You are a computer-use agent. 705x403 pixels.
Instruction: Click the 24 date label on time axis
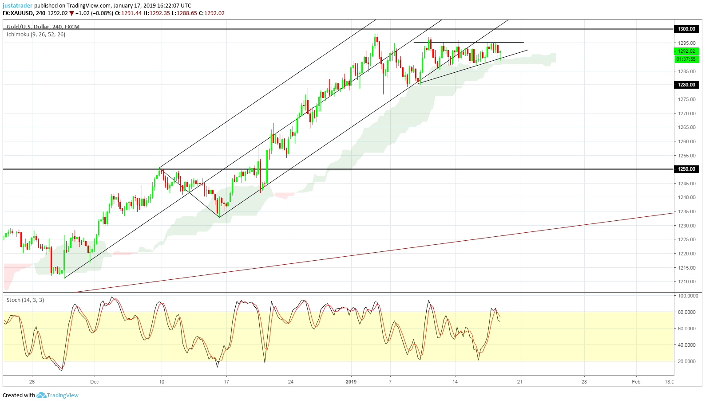point(291,382)
